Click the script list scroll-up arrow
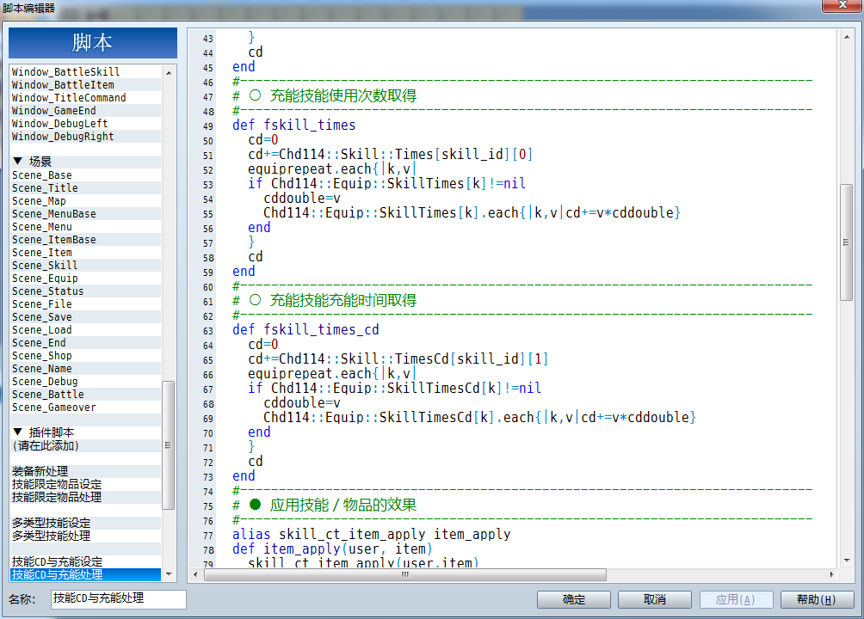864x619 pixels. [x=169, y=72]
